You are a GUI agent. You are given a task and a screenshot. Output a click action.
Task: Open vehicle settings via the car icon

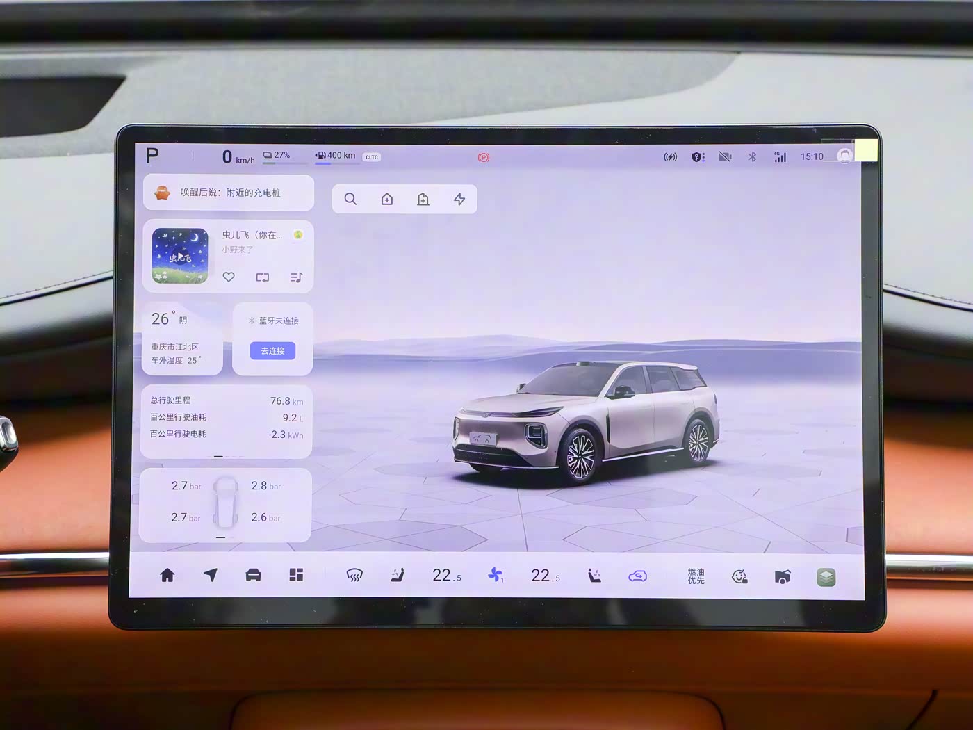pos(254,575)
